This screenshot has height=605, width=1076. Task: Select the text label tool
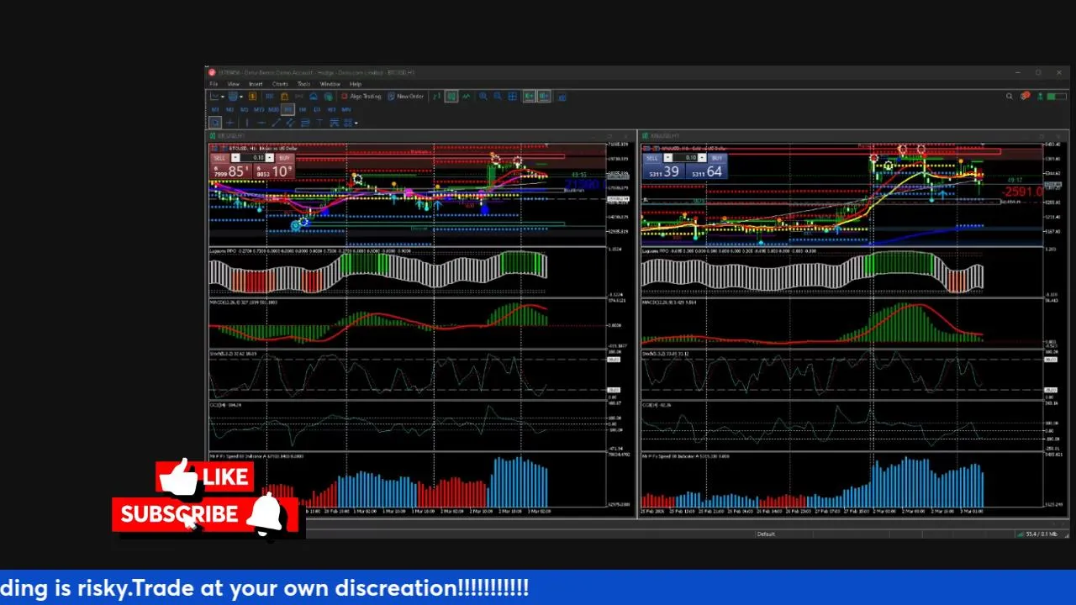319,123
